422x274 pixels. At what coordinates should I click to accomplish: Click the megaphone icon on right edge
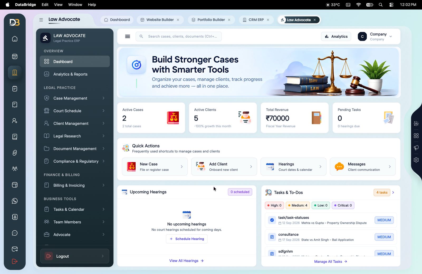416,148
